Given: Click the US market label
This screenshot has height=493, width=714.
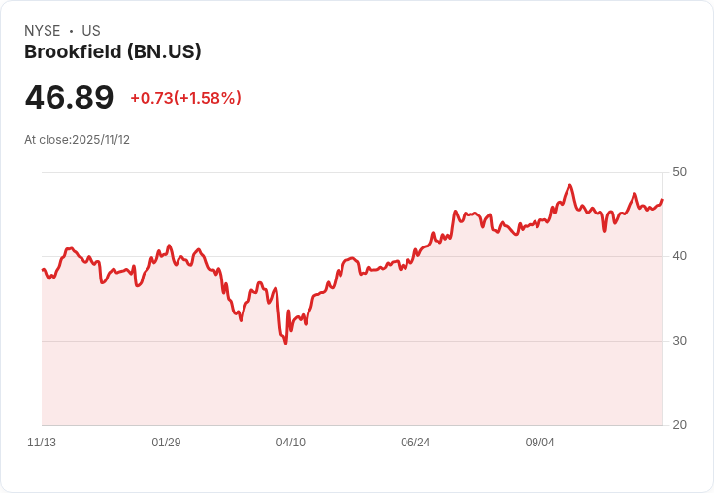Looking at the screenshot, I should 91,31.
